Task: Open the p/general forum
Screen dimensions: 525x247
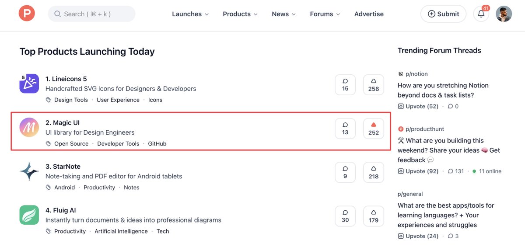Action: point(410,194)
